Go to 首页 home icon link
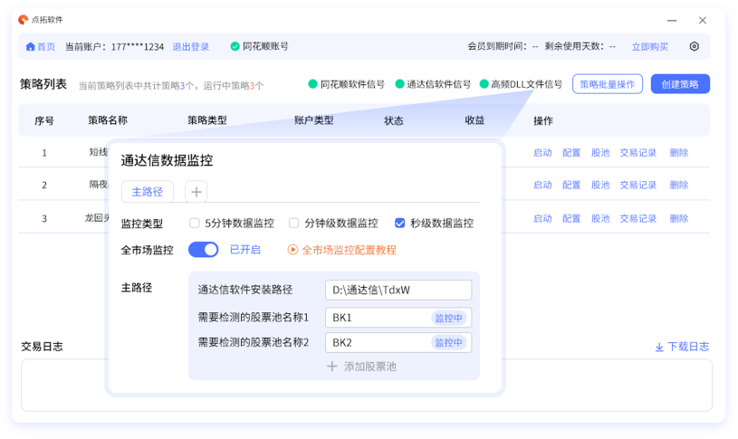 click(41, 46)
